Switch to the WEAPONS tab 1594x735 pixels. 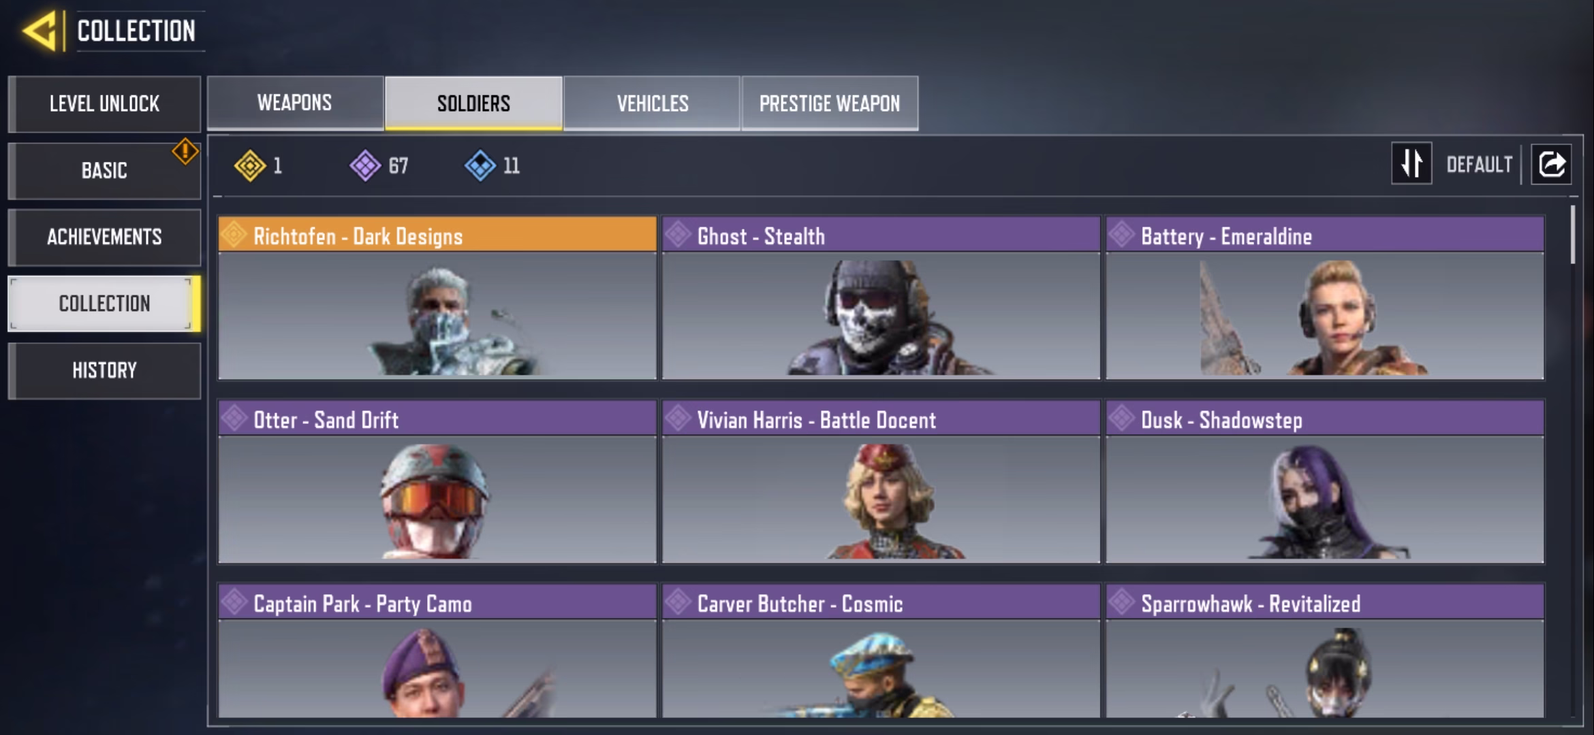click(x=295, y=103)
